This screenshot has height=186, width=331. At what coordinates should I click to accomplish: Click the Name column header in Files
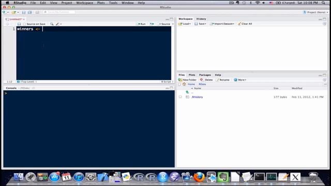[x=198, y=88]
